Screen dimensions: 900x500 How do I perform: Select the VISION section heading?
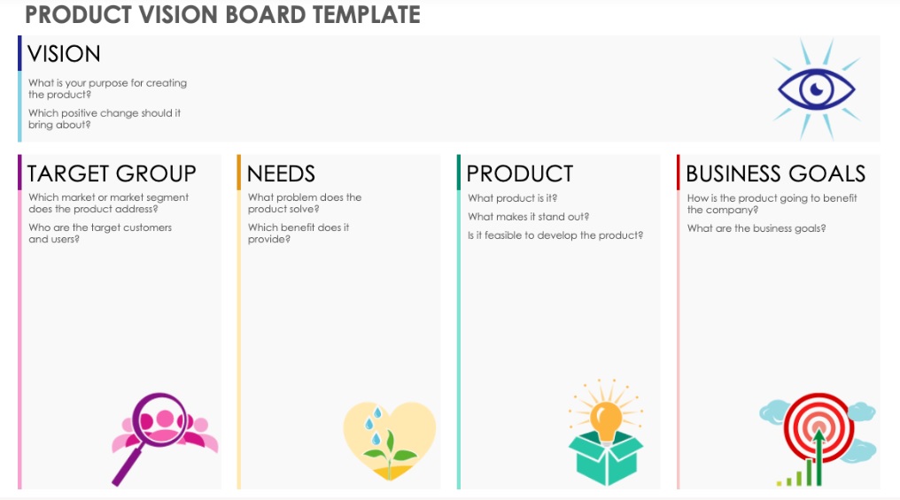click(64, 54)
